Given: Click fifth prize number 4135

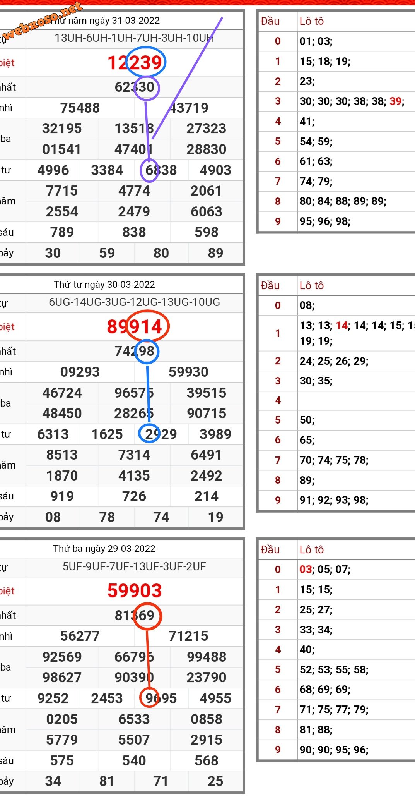Looking at the screenshot, I should (x=134, y=475).
